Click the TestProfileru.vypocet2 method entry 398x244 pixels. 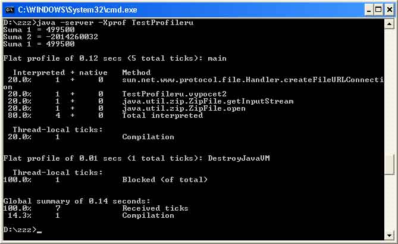[165, 94]
